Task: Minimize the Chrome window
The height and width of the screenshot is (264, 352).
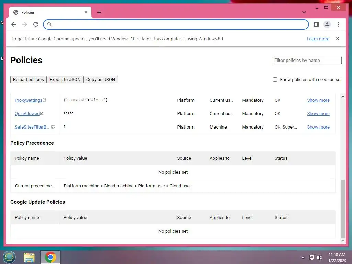Action: [x=317, y=8]
